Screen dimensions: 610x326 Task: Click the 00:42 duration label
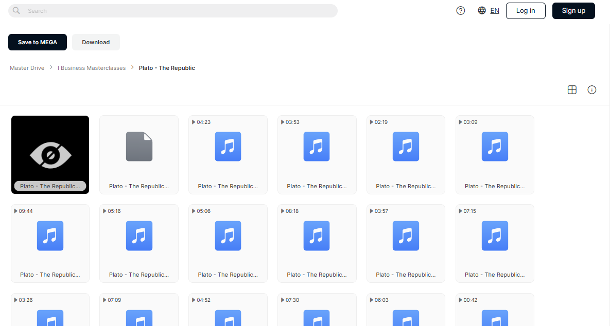click(x=470, y=300)
